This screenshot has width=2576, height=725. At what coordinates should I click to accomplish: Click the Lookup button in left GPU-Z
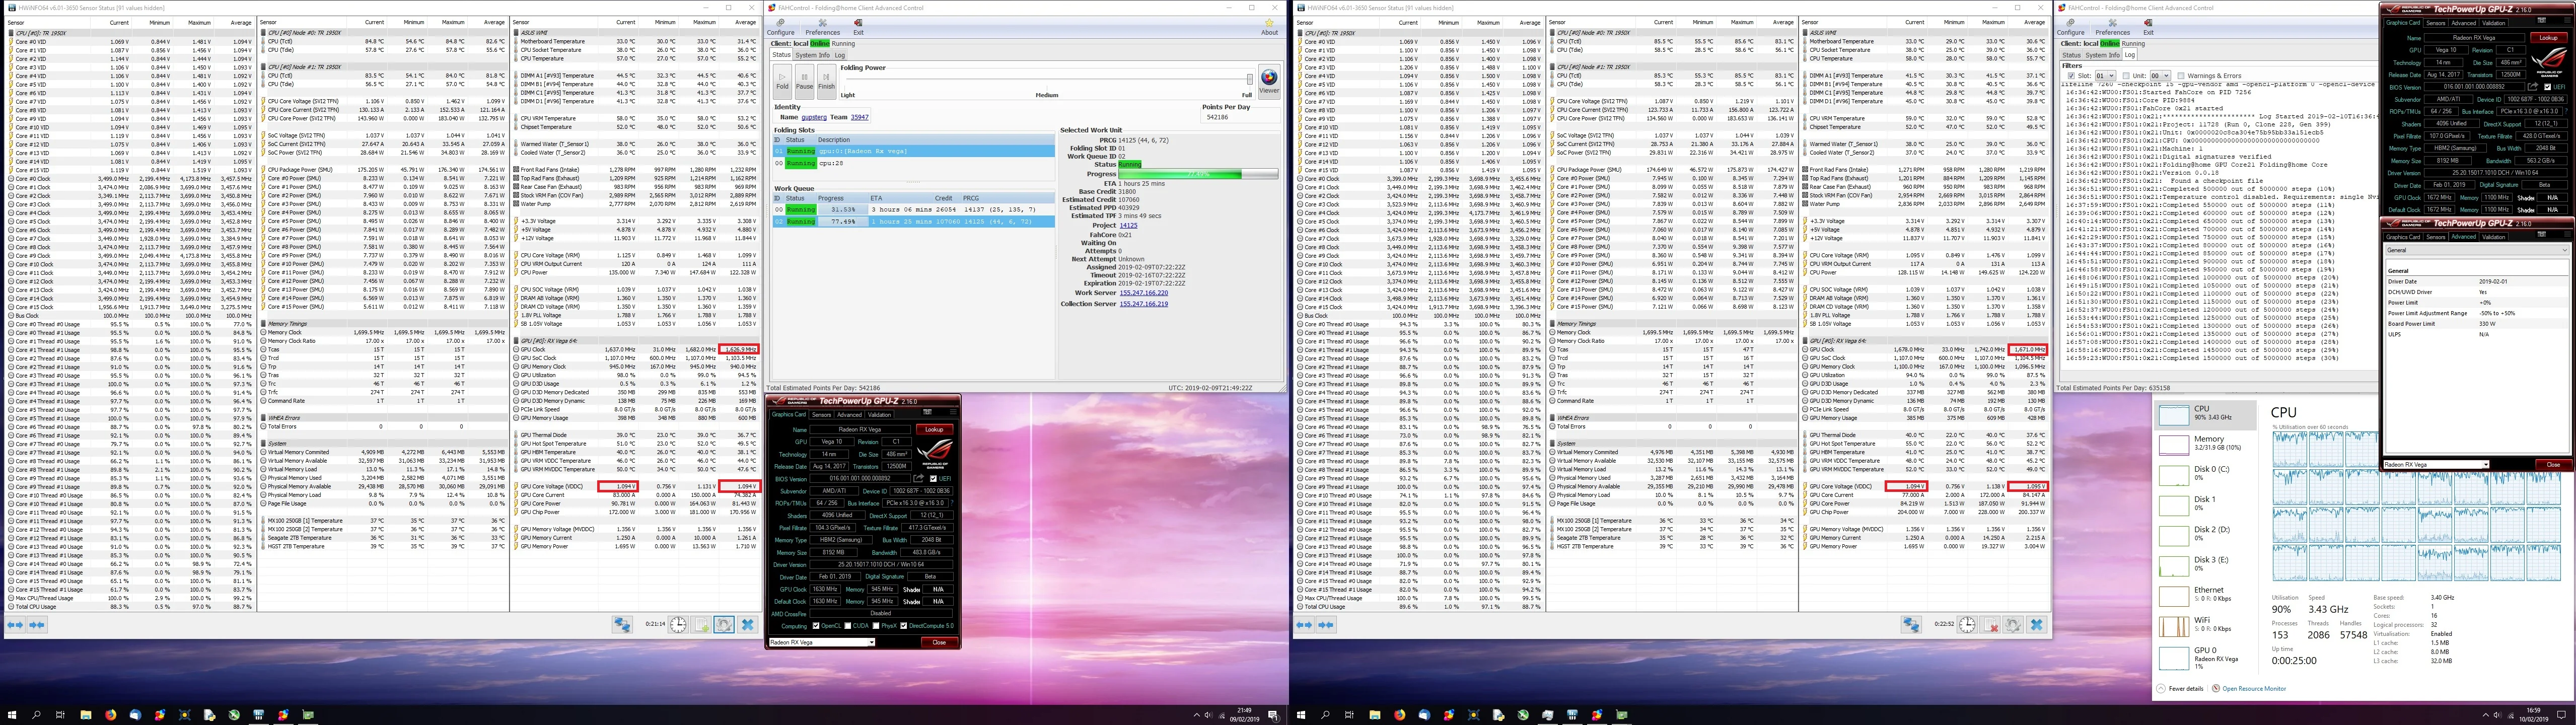coord(934,429)
